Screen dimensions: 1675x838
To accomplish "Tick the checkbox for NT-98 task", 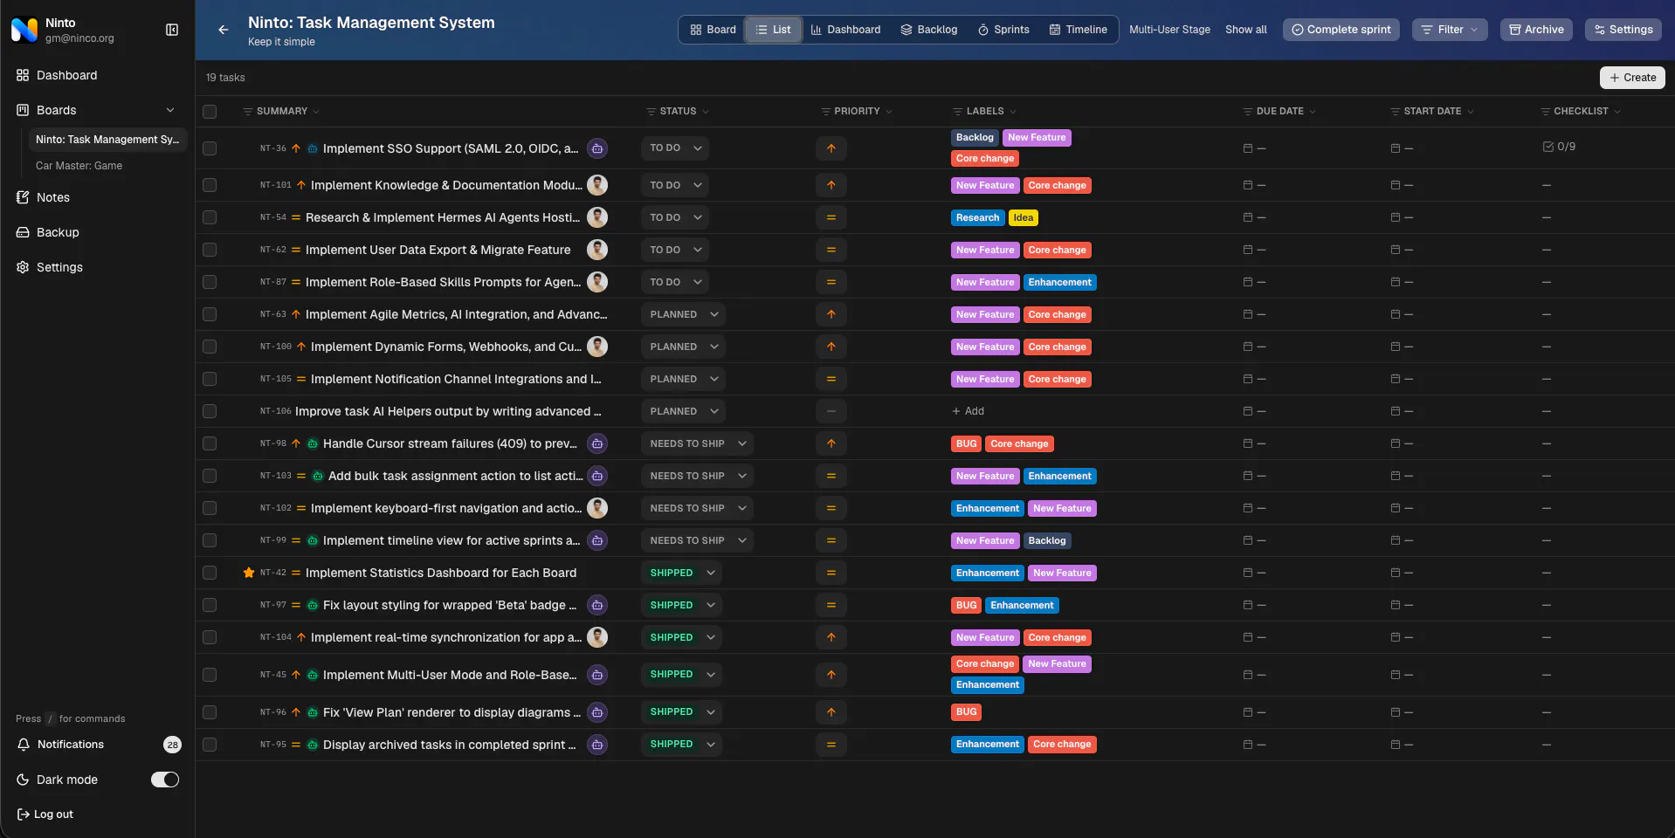I will coord(210,443).
